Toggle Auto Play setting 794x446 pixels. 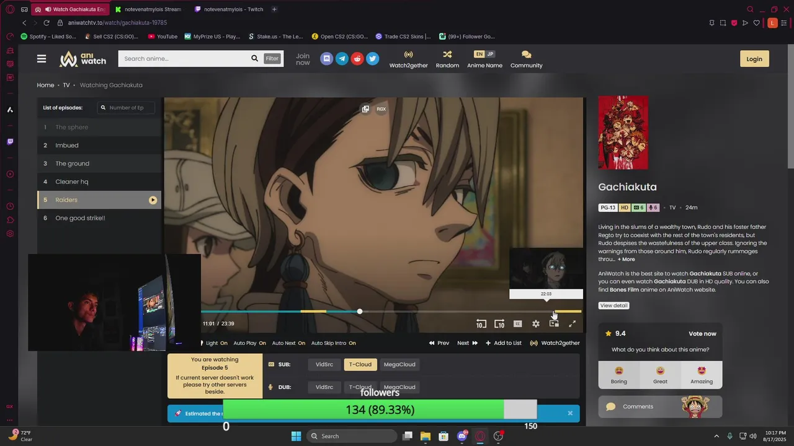(249, 343)
